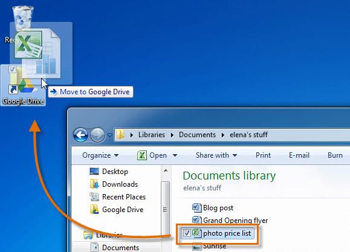Click the navigation pane scrollbar thumb
Viewport: 350px width, 252px height.
[x=166, y=210]
